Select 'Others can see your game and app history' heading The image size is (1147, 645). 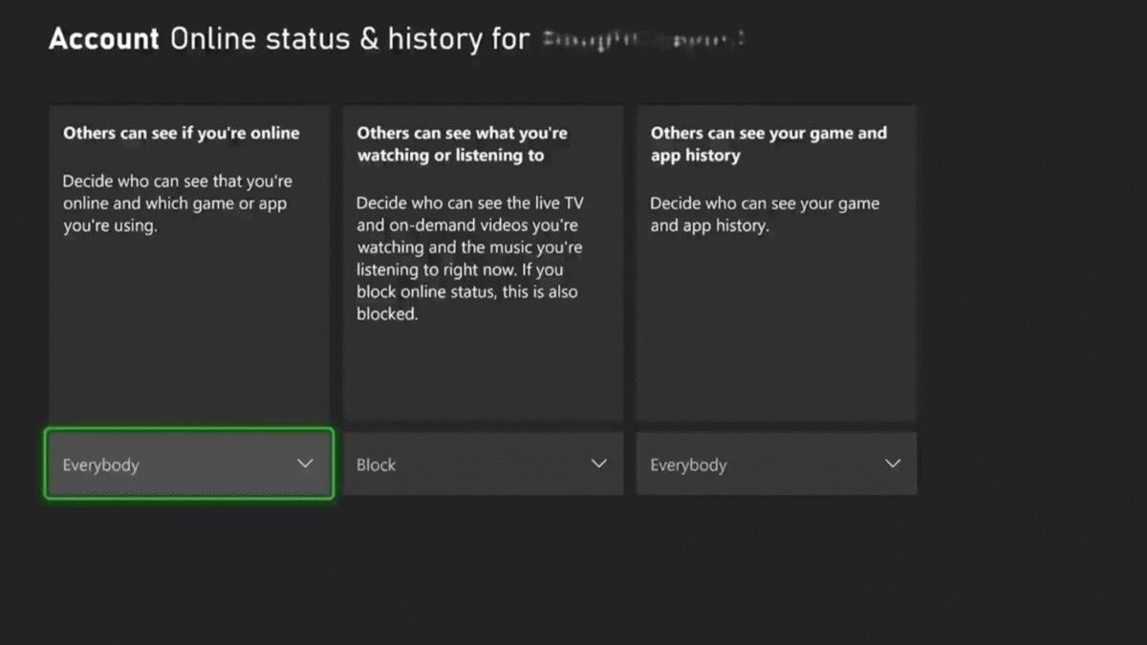[768, 144]
